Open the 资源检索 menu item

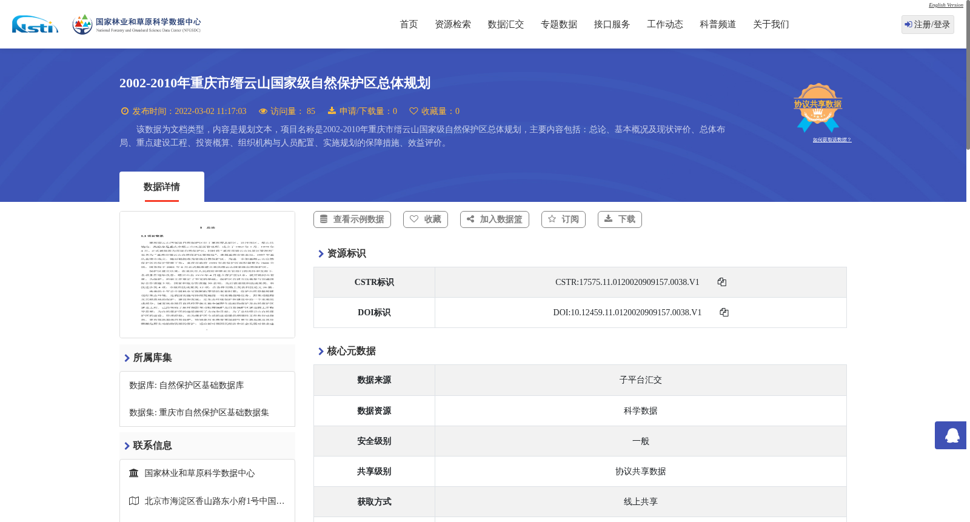pyautogui.click(x=453, y=24)
